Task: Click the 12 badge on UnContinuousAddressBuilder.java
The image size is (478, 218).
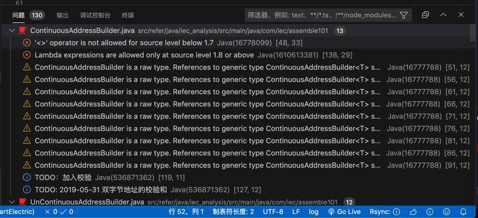Action: (x=349, y=202)
